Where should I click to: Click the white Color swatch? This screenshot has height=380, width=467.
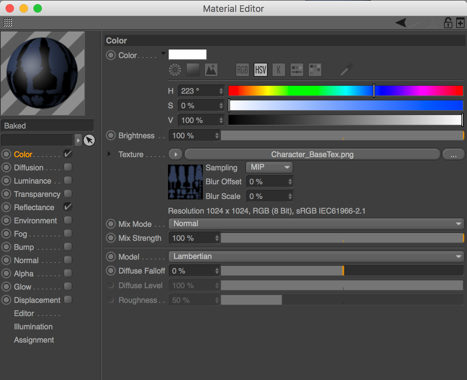click(187, 55)
